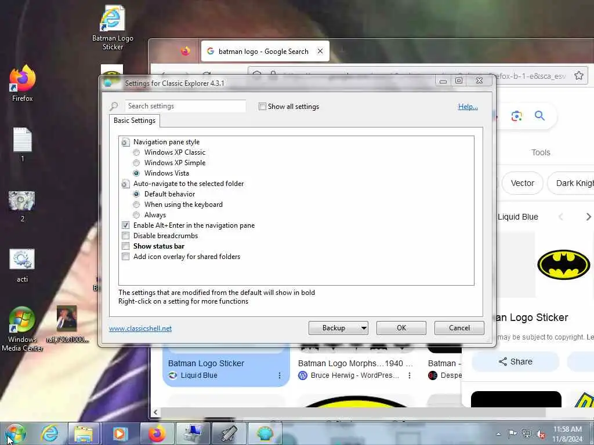Select the Vector filter chip
The height and width of the screenshot is (445, 594).
(523, 183)
